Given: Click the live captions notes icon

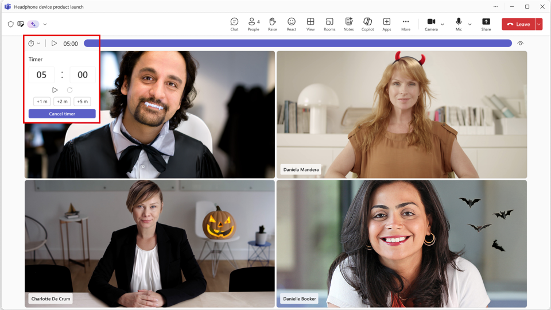Looking at the screenshot, I should click(21, 24).
